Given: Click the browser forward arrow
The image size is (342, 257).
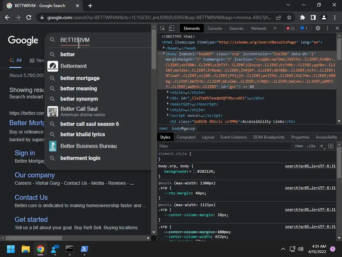Looking at the screenshot, I should (x=18, y=17).
